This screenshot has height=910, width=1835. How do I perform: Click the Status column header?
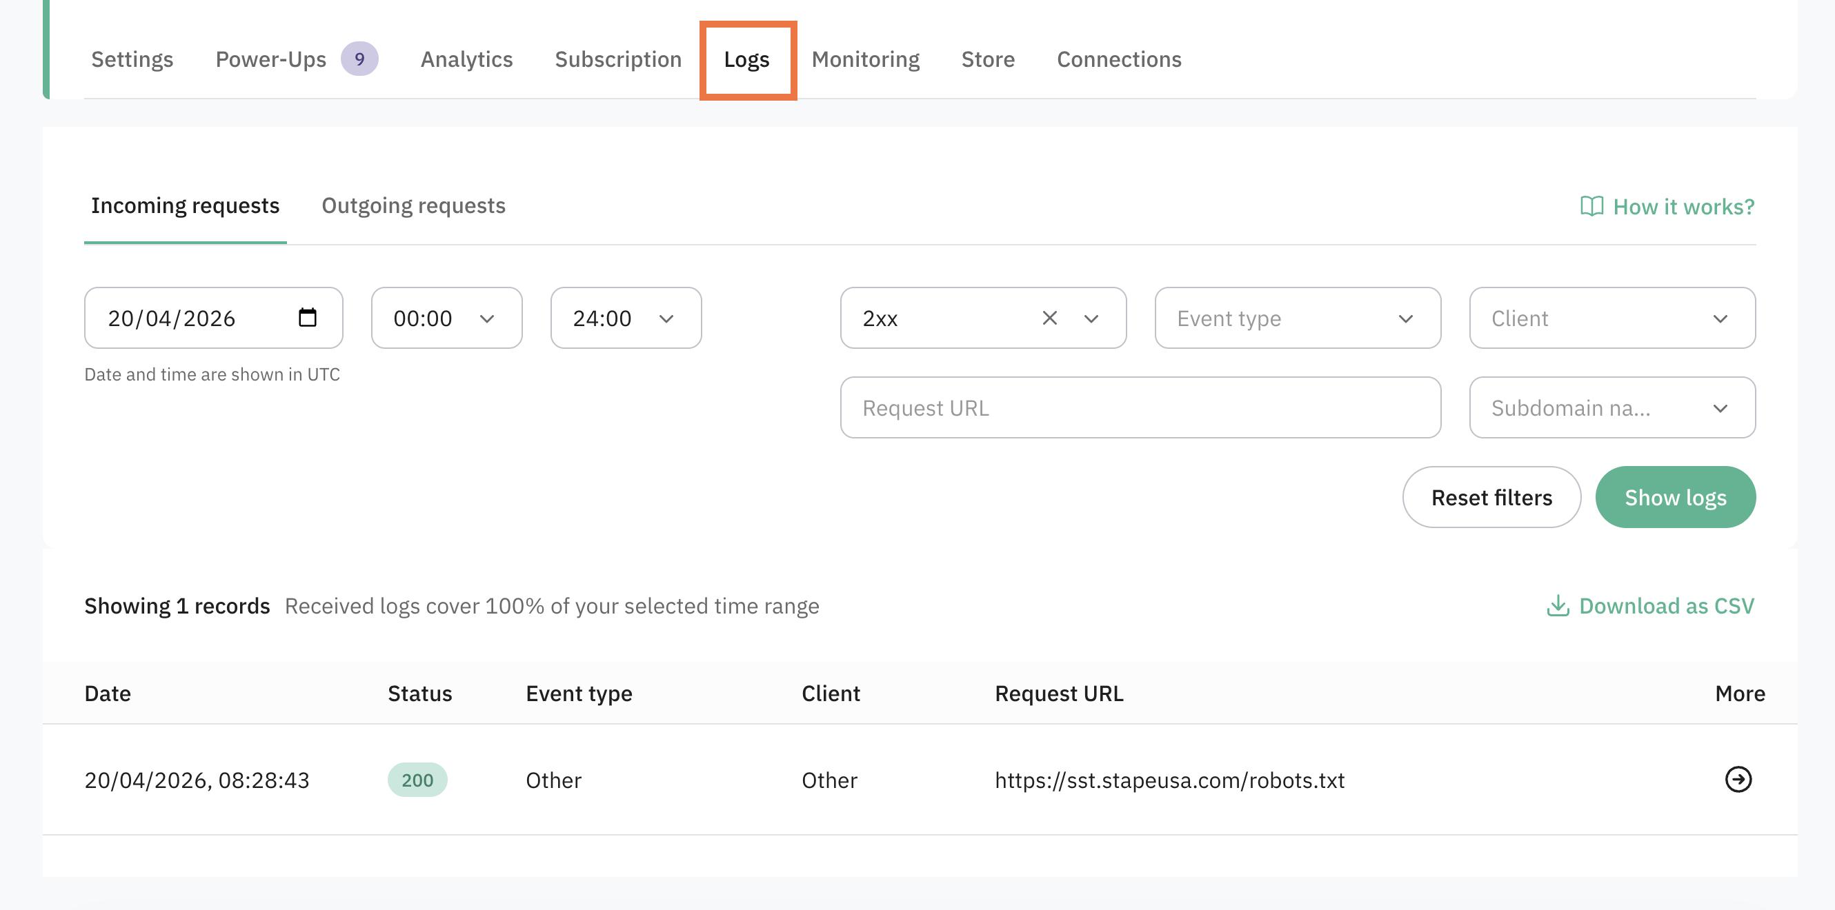tap(419, 694)
